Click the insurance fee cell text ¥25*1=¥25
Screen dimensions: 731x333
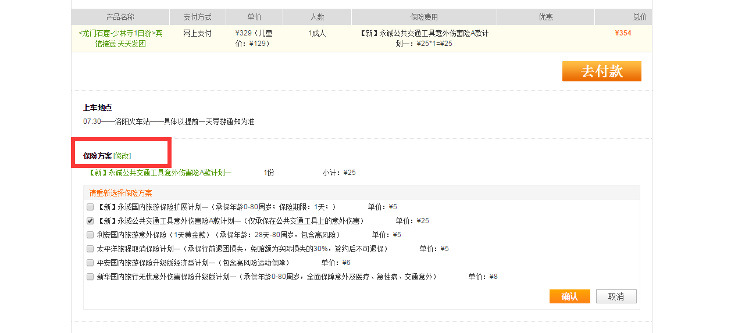coord(434,44)
